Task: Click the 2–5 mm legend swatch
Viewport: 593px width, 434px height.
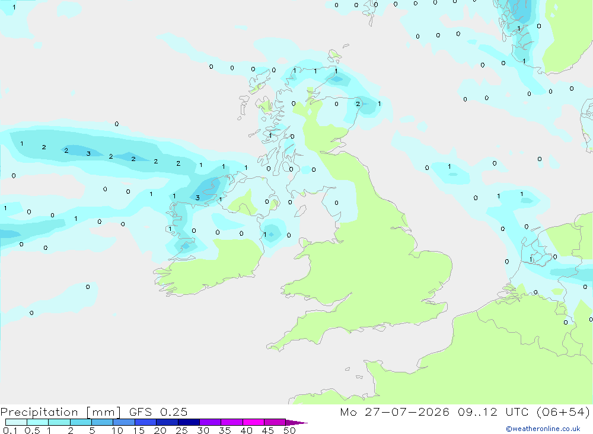Action: [x=81, y=422]
